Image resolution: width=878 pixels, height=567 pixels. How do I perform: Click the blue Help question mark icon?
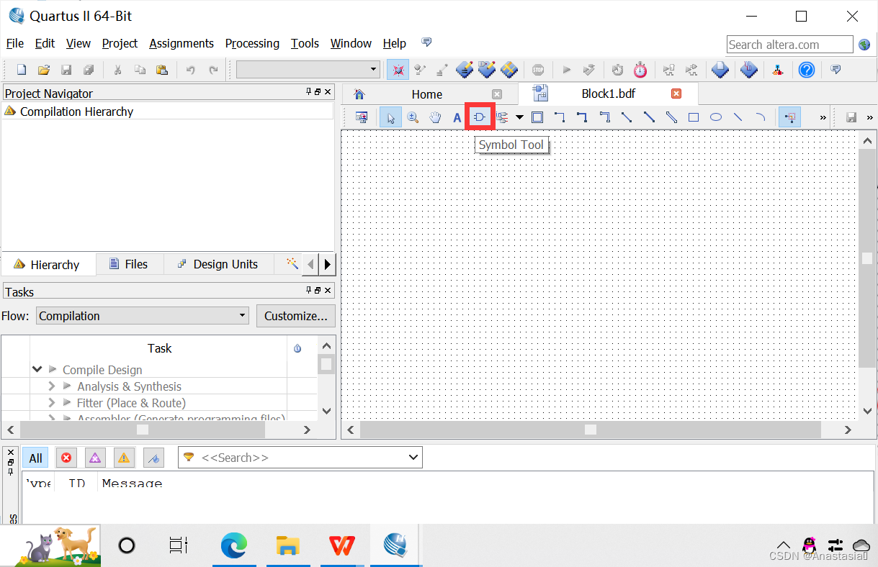point(807,70)
